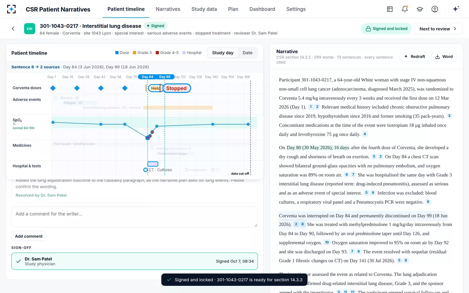Image resolution: width=469 pixels, height=293 pixels.
Task: Open the Dashboard tab
Action: click(262, 9)
